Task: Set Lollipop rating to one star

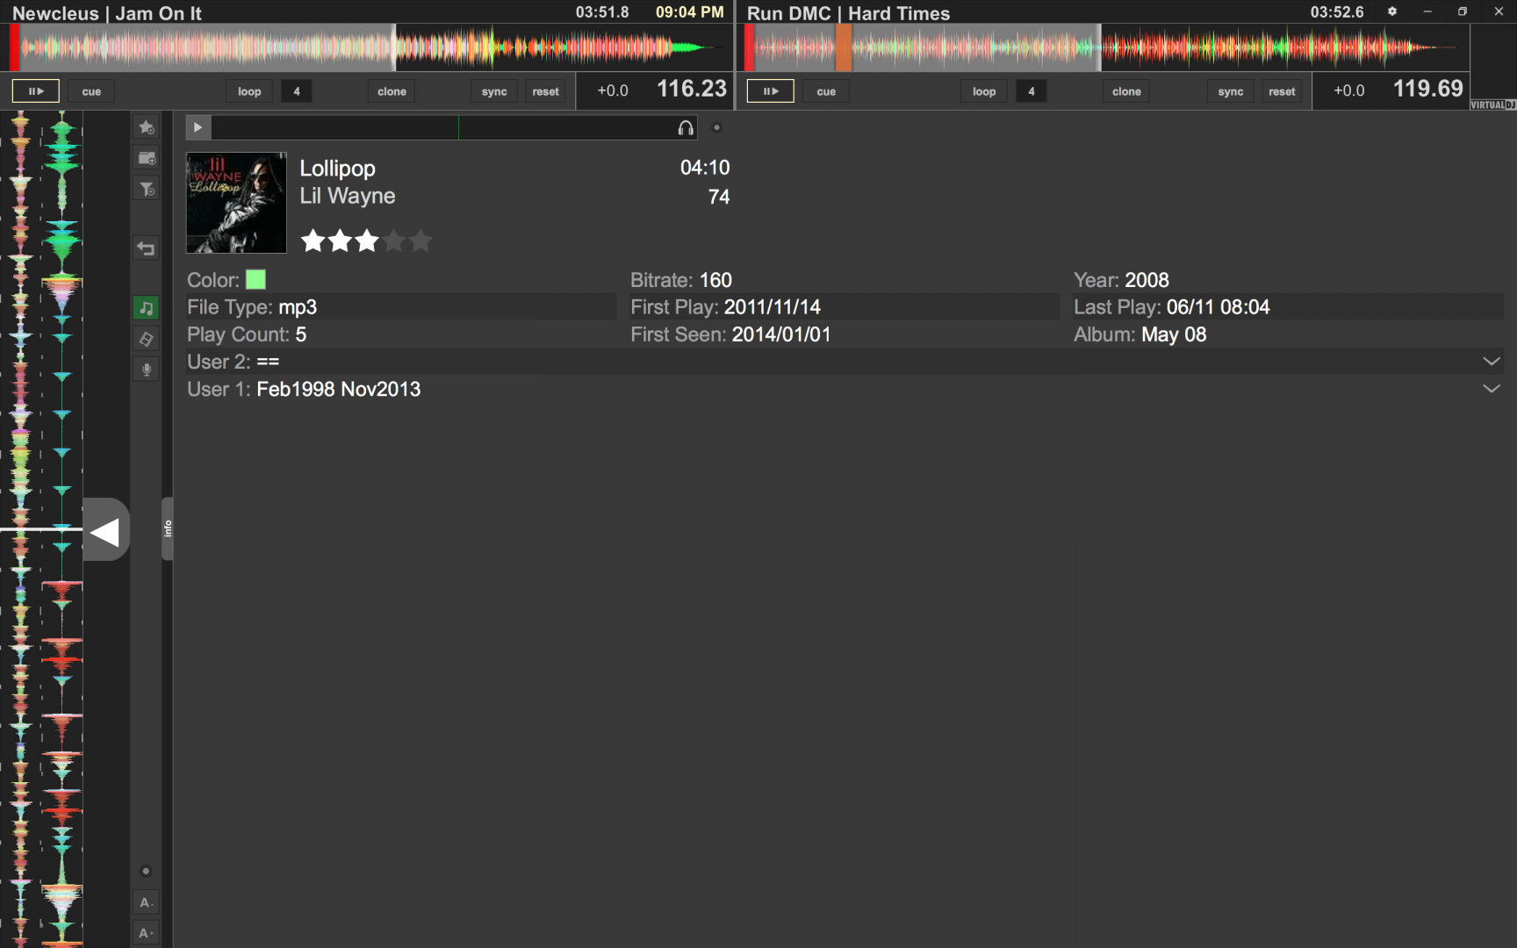Action: click(x=313, y=241)
